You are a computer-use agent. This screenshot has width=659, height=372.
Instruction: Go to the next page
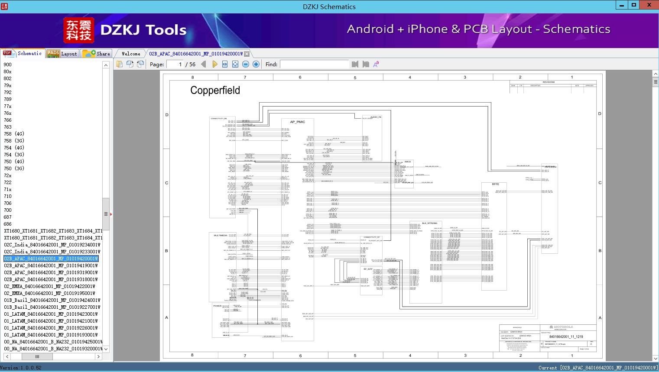click(214, 64)
